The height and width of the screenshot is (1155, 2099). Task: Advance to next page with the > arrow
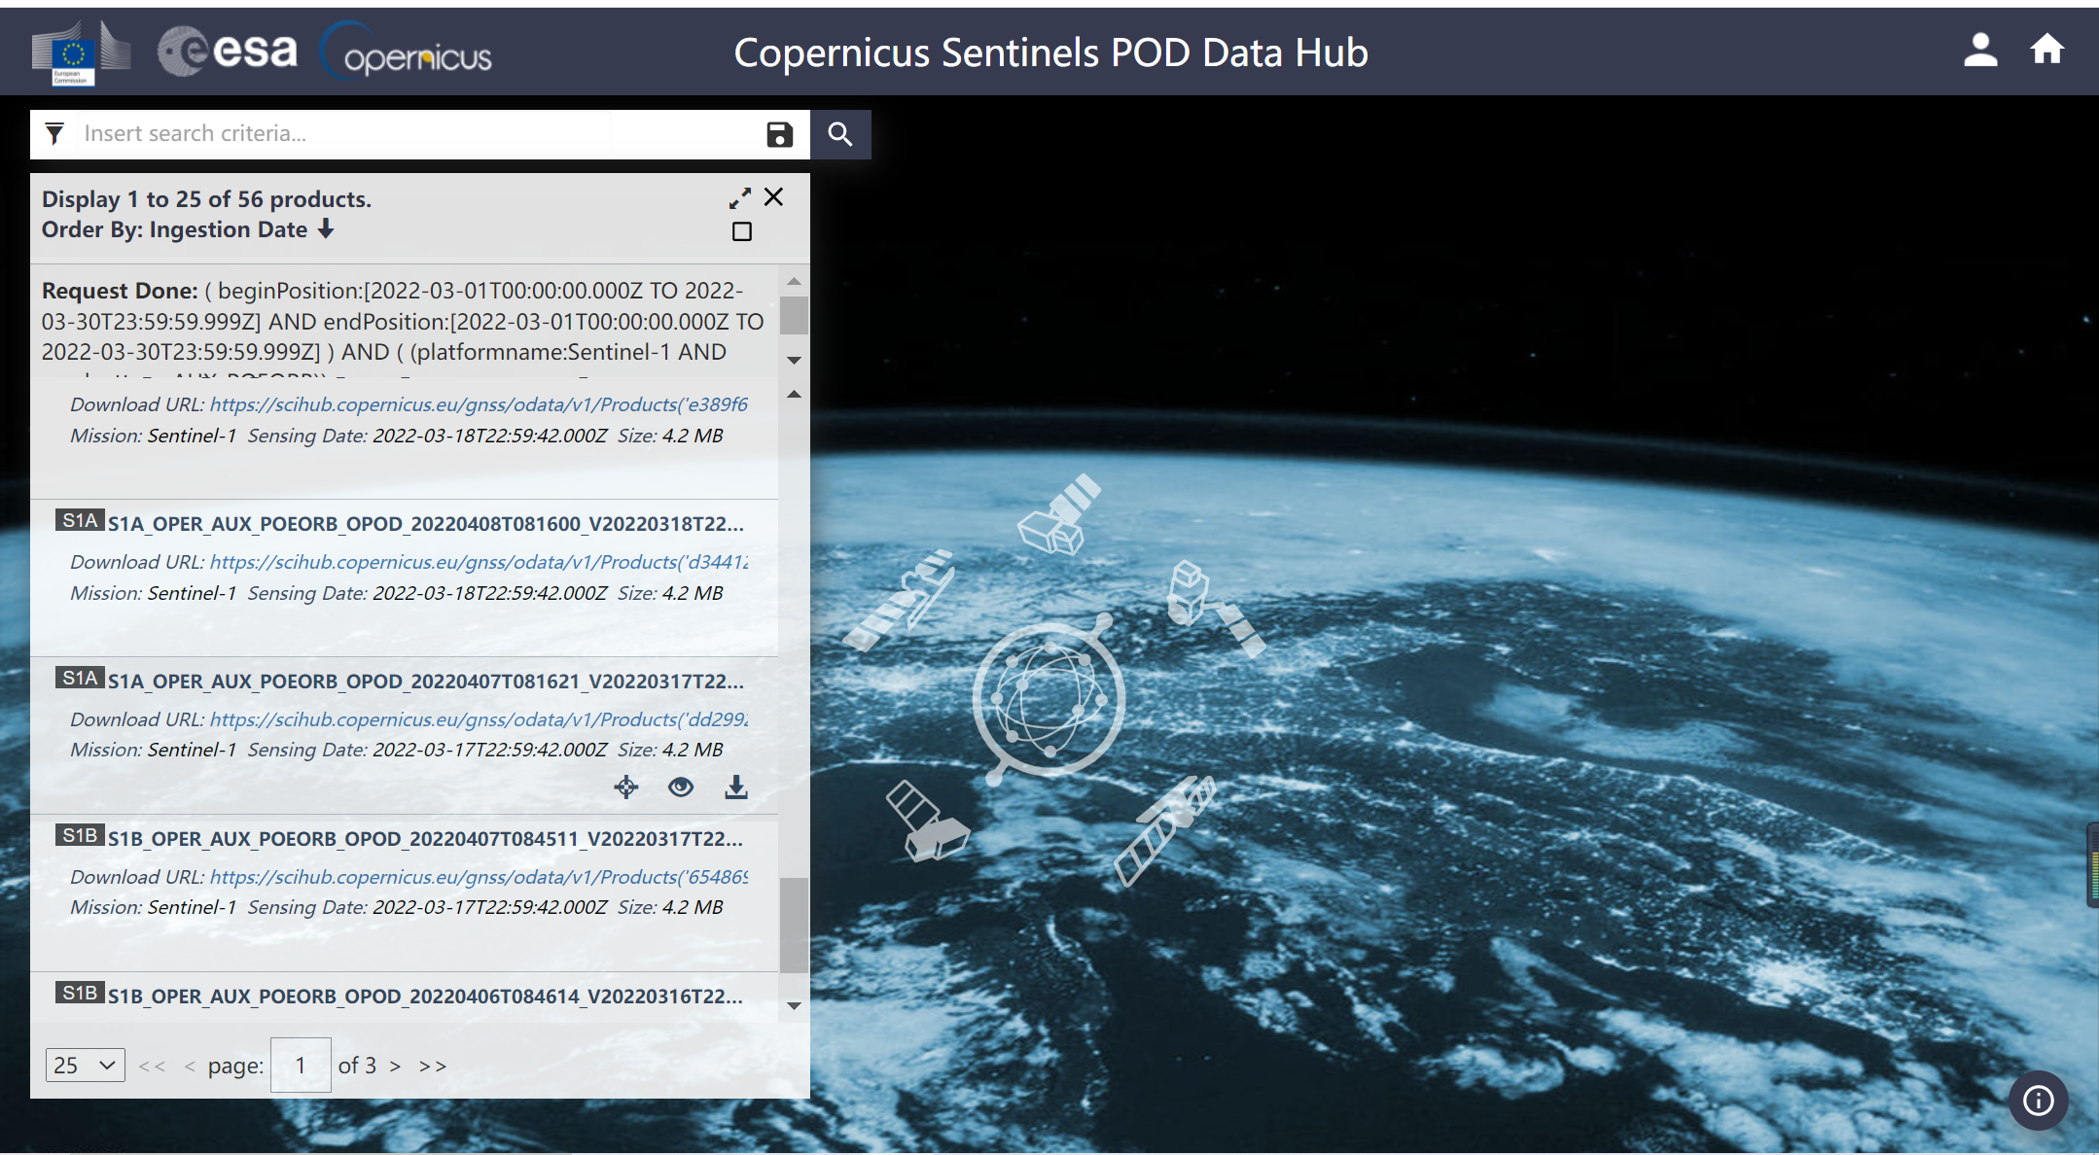click(395, 1065)
